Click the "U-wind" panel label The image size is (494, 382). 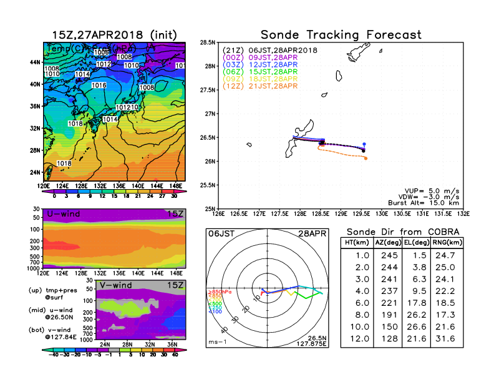(64, 214)
